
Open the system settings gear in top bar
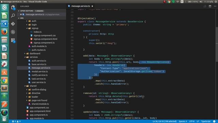(216, 2)
